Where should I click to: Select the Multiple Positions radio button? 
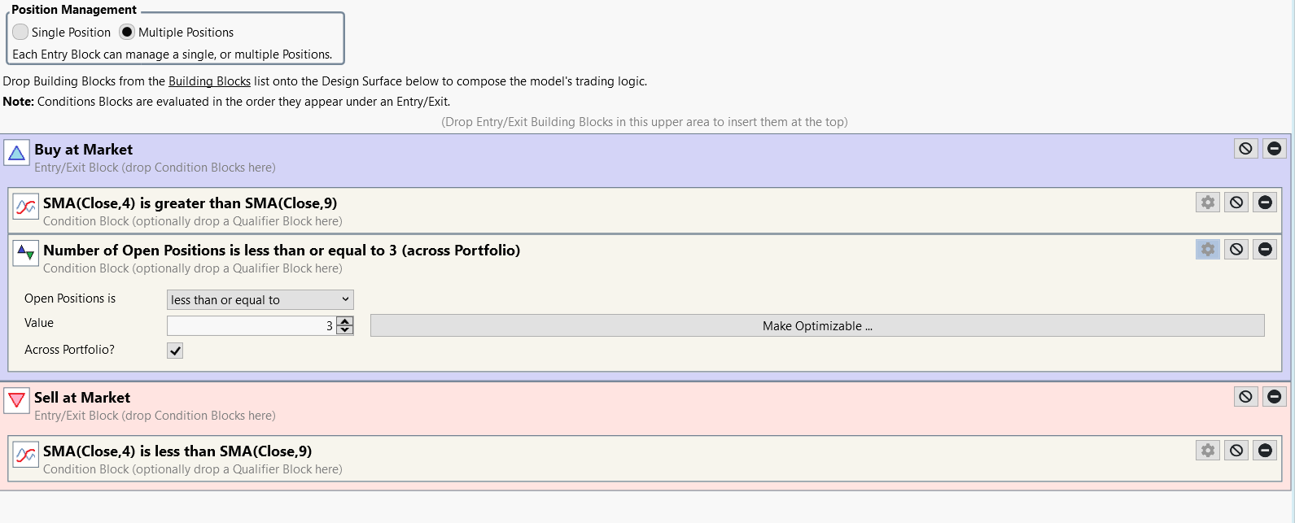click(127, 33)
